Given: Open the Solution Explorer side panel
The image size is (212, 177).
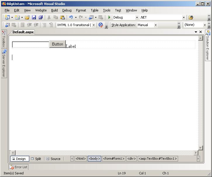Looking at the screenshot, I should point(208,45).
